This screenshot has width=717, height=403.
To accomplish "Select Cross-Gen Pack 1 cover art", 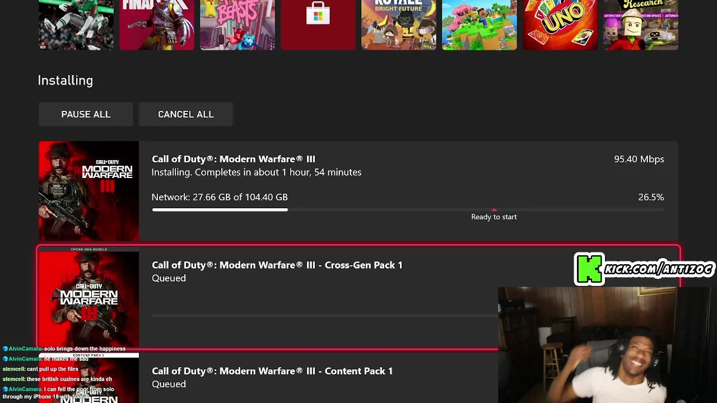I will (x=89, y=297).
